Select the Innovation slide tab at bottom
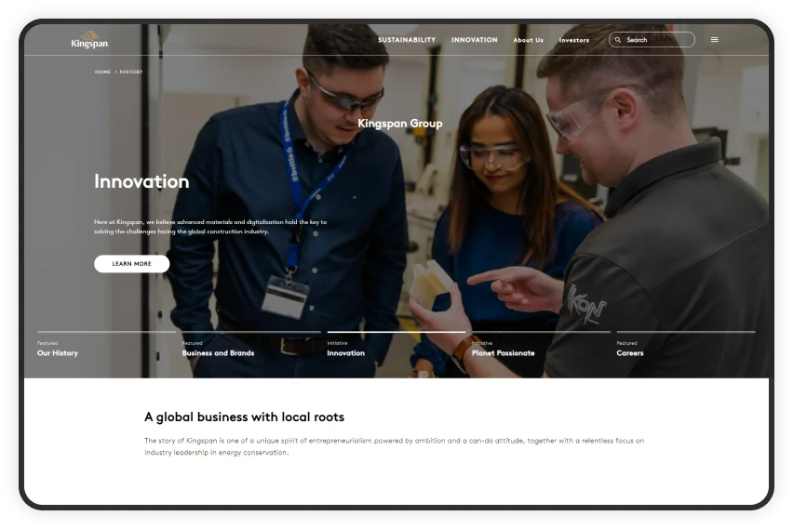 coord(345,353)
